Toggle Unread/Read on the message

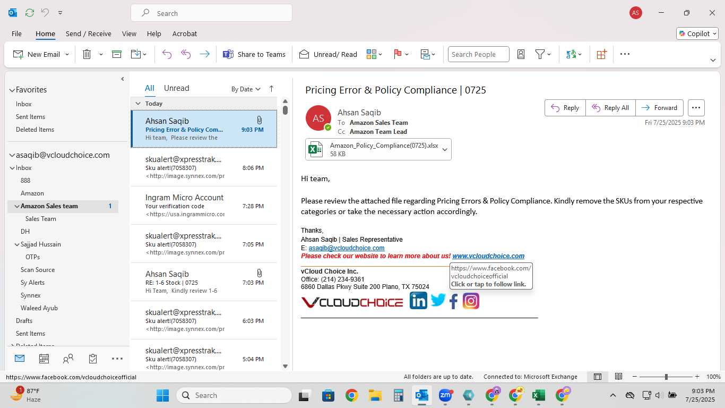point(328,54)
